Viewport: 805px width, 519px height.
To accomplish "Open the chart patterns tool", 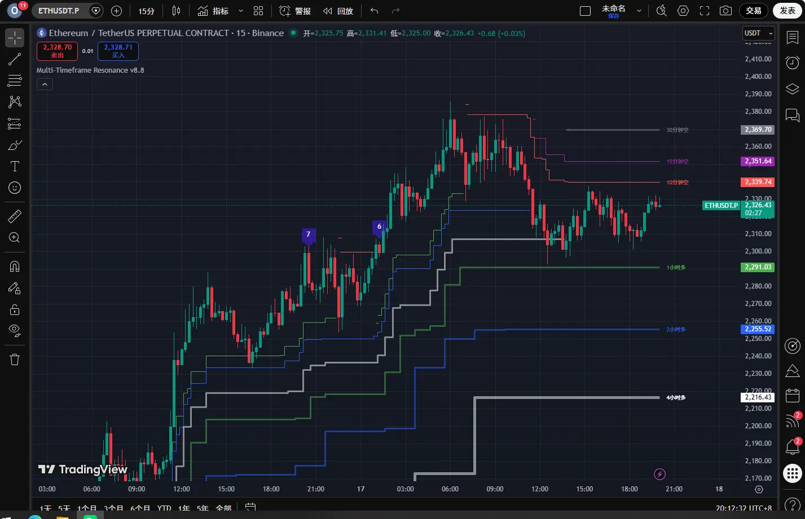I will coord(15,102).
